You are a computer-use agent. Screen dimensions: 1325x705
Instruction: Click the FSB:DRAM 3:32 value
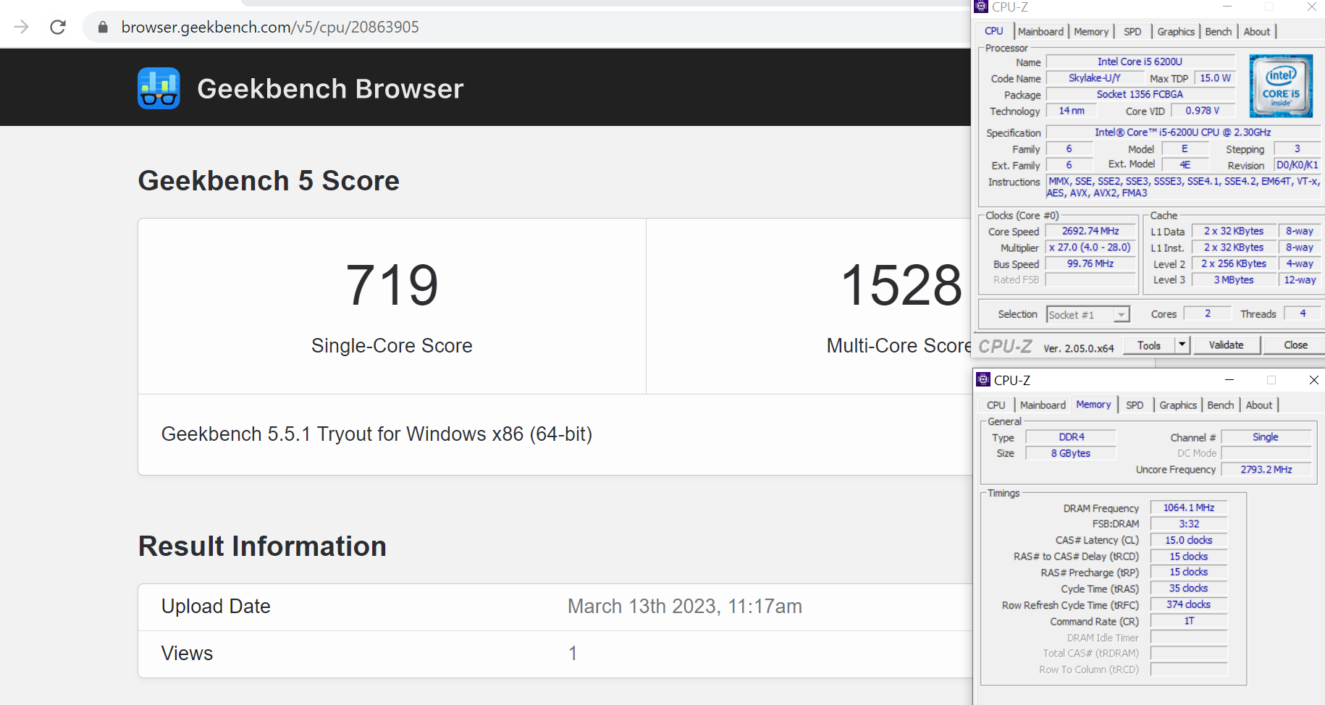click(1189, 524)
